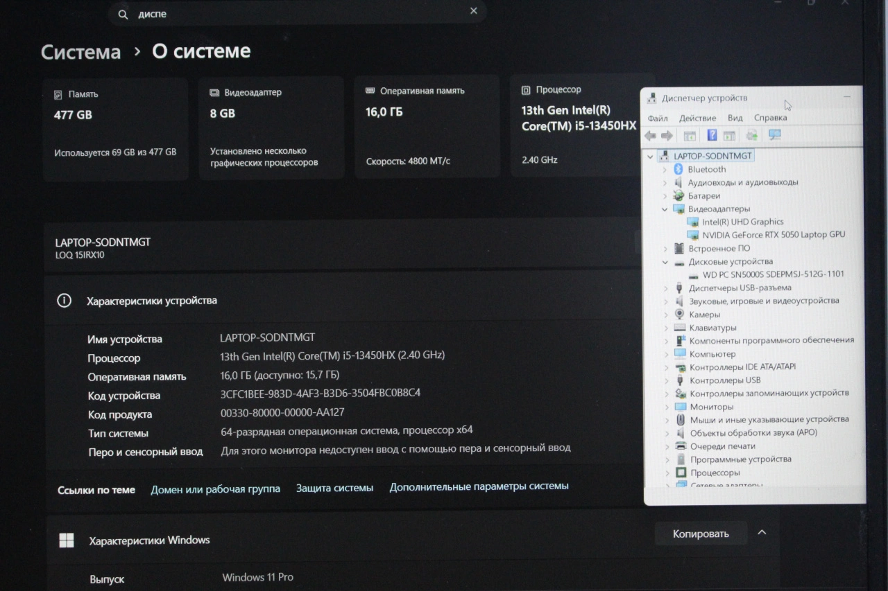Click the Батареи battery icon

click(678, 195)
